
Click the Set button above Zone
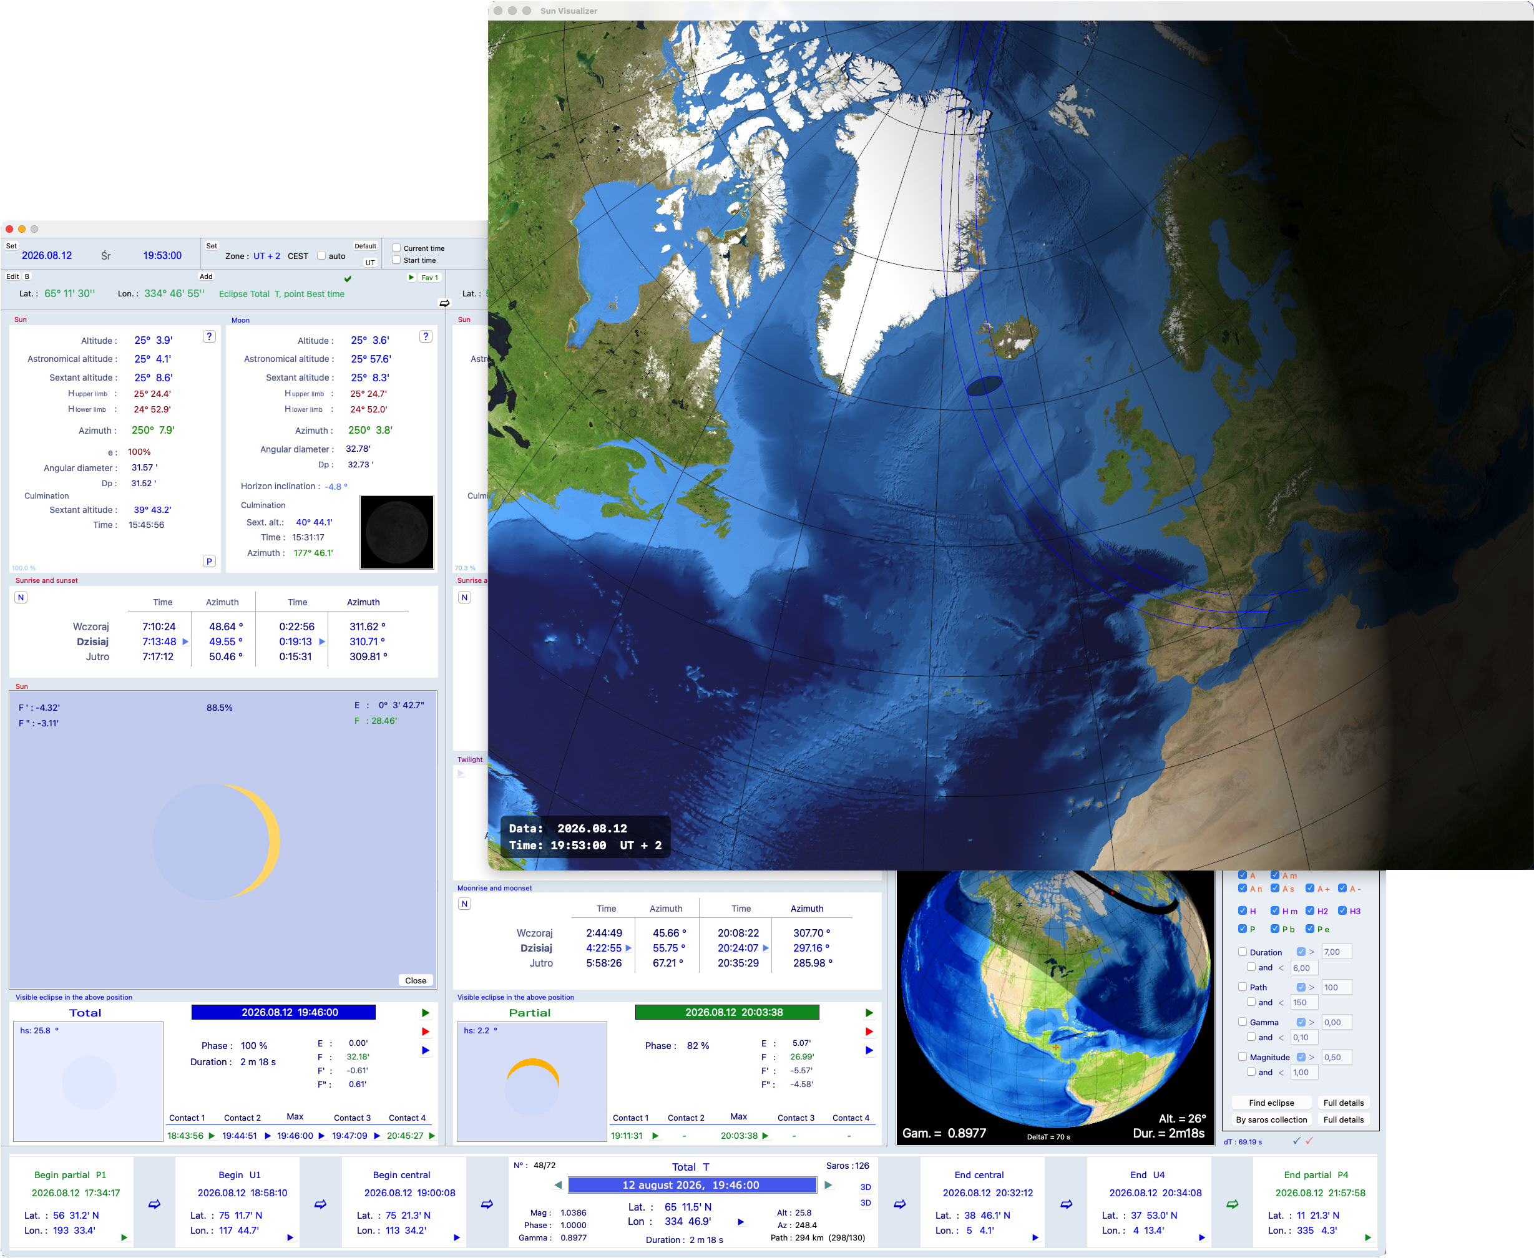[212, 246]
